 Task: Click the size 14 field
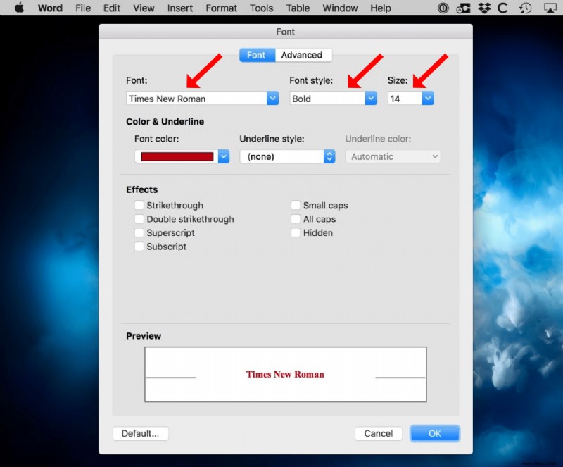405,98
